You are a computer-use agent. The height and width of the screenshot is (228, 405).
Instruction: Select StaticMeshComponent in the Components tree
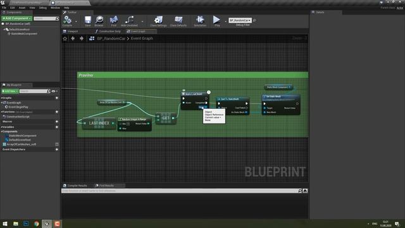[24, 34]
